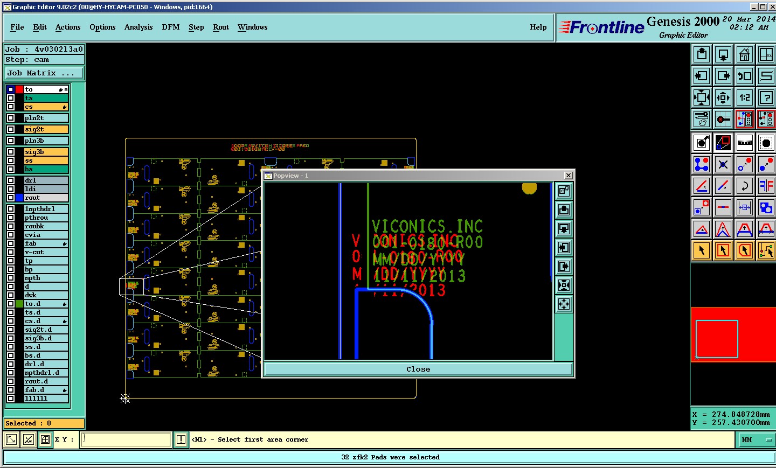Open the Rout menu
This screenshot has height=468, width=776.
tap(221, 27)
